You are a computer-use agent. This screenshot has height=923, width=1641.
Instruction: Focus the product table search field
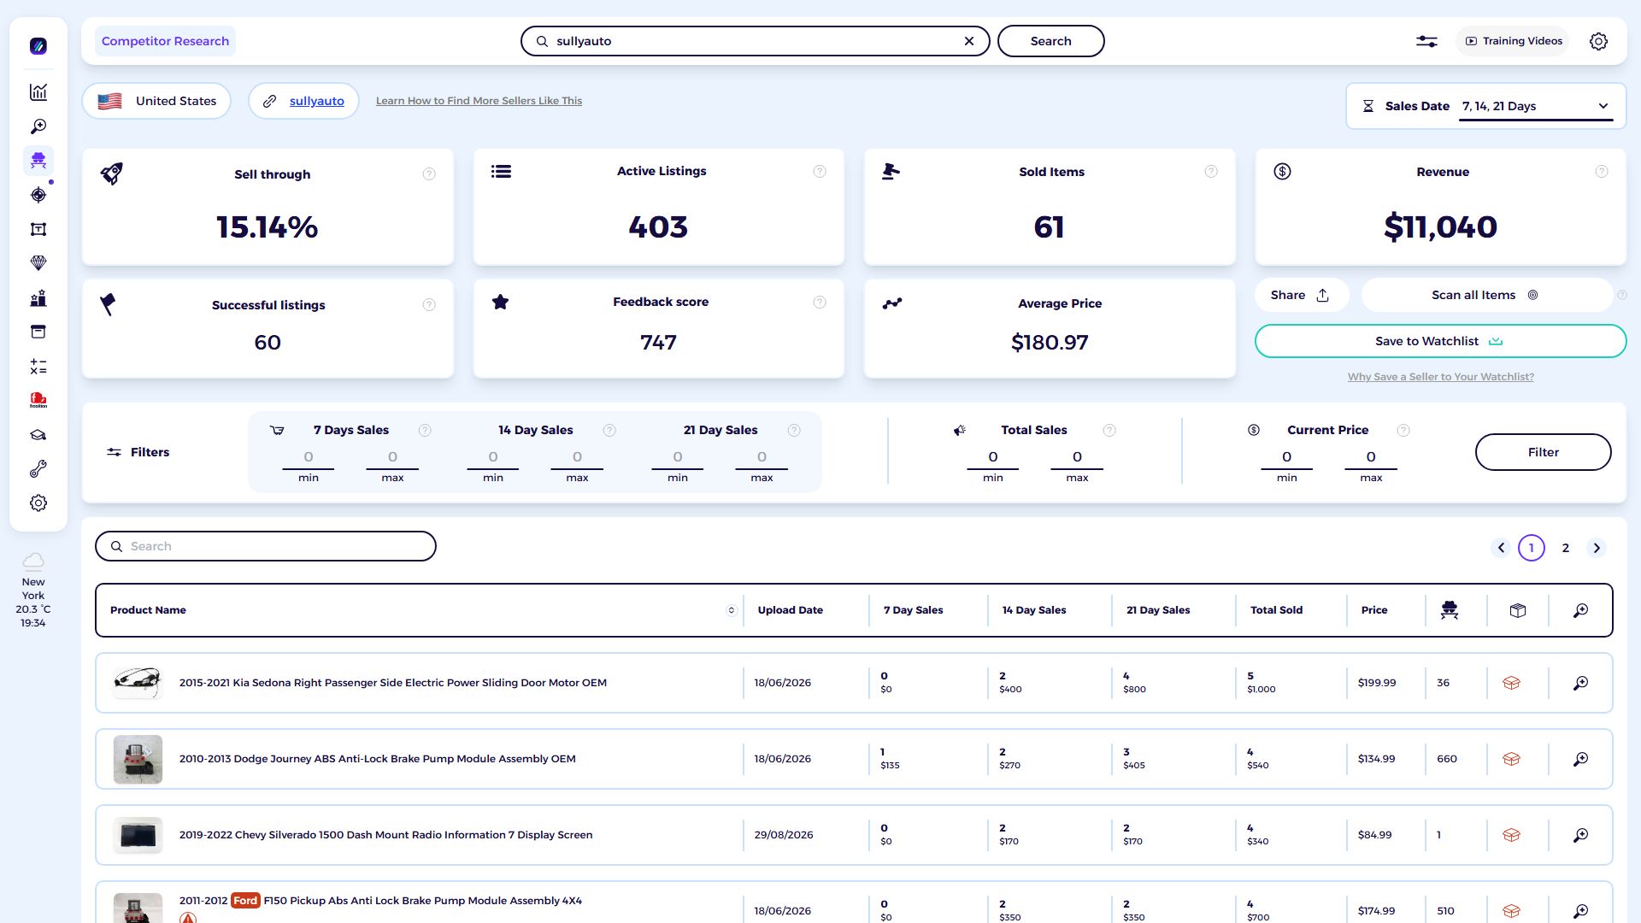(x=266, y=546)
